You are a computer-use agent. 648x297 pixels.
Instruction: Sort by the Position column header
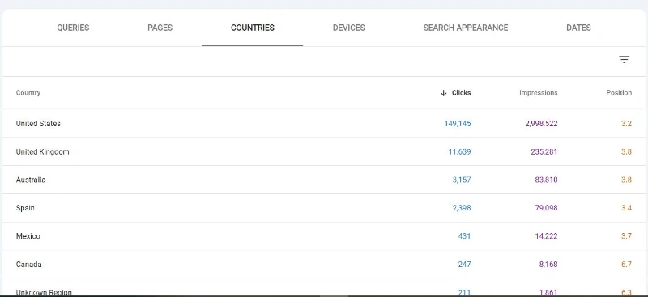pyautogui.click(x=619, y=93)
